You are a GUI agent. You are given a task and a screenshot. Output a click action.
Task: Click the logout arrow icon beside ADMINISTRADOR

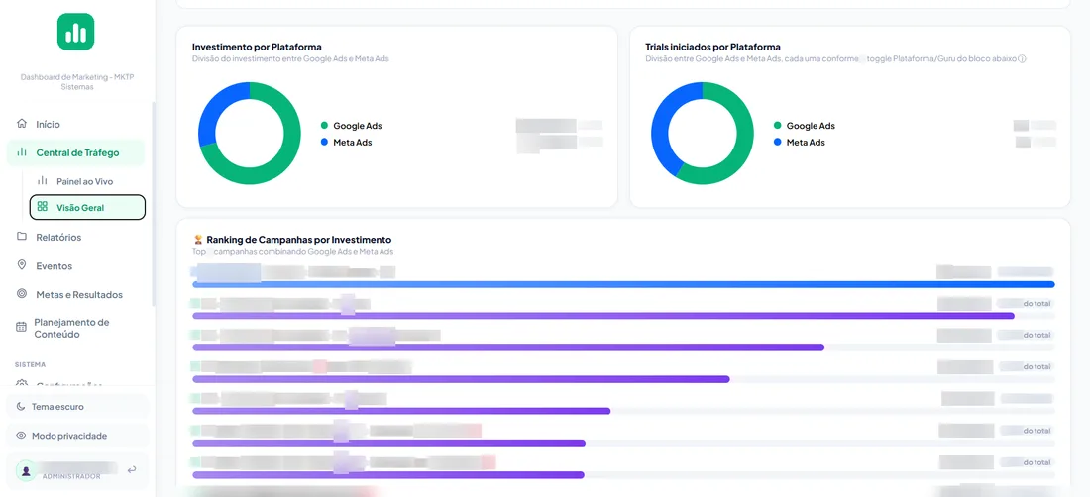[132, 470]
